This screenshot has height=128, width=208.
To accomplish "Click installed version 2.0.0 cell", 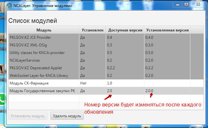I will (x=167, y=91).
